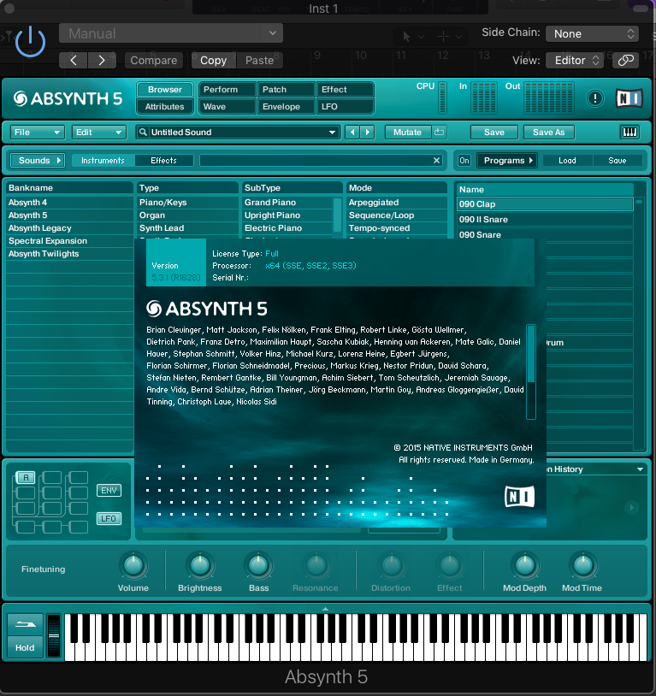Switch to the Attributes tab

165,107
